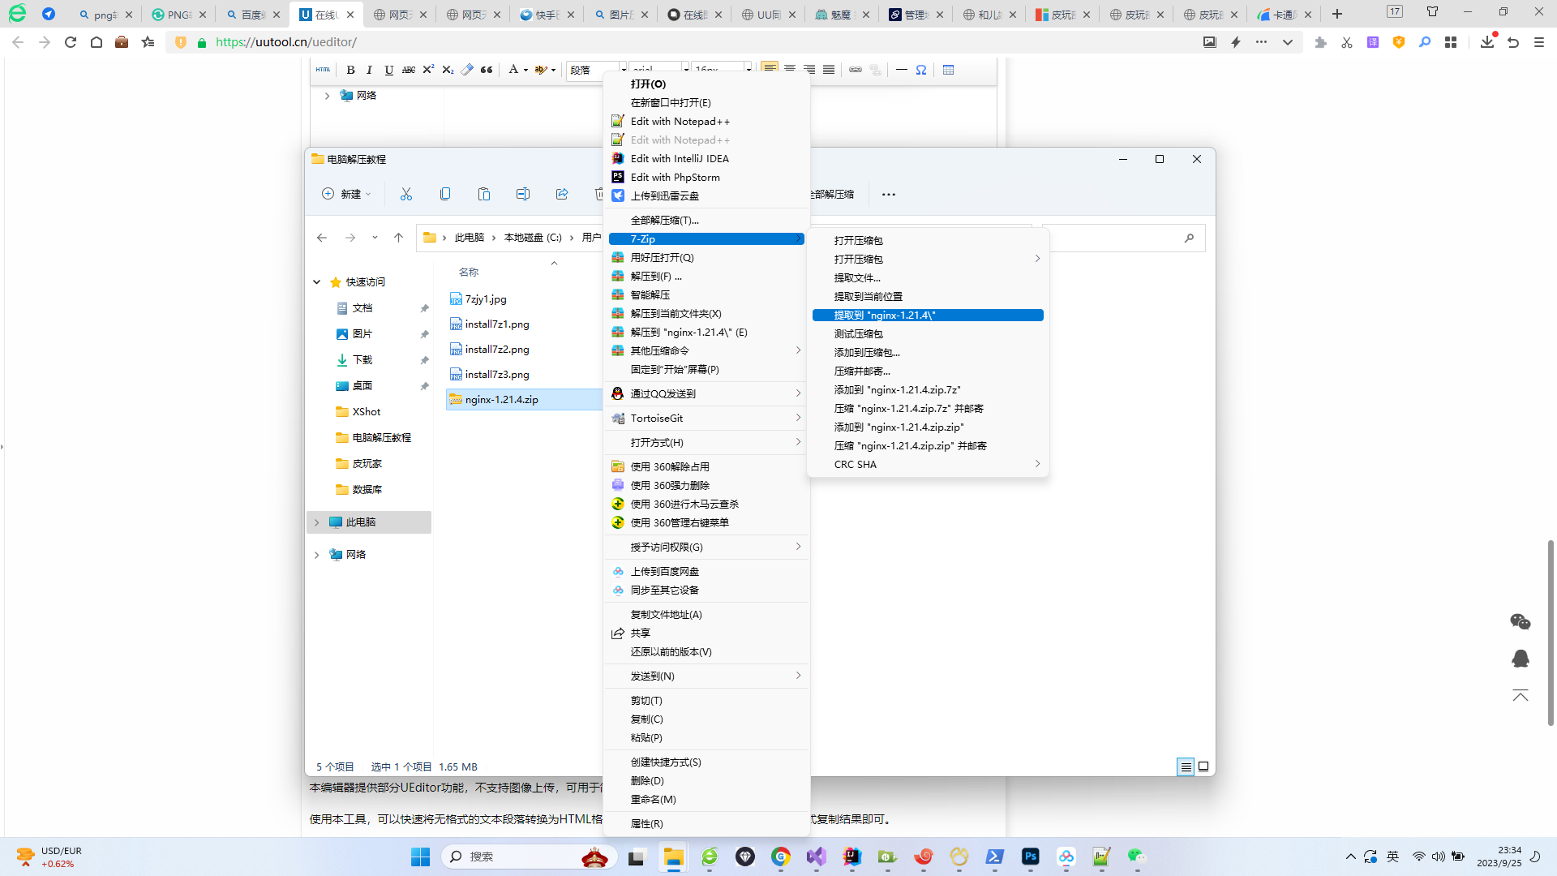Click the Share icon in the Explorer toolbar
1557x876 pixels.
[562, 194]
